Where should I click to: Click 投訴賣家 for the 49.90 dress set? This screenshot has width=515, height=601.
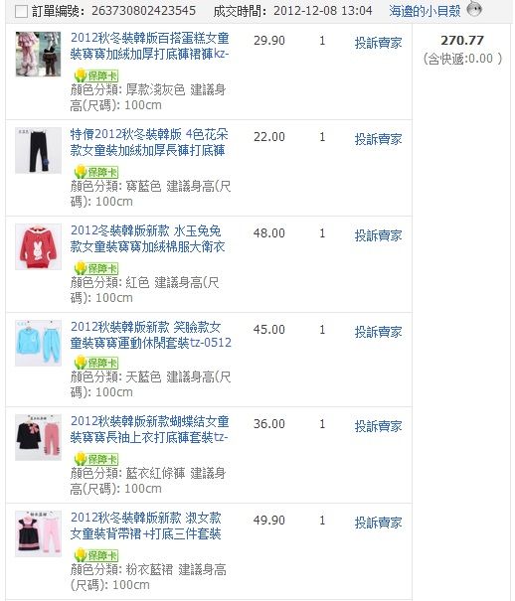point(378,523)
